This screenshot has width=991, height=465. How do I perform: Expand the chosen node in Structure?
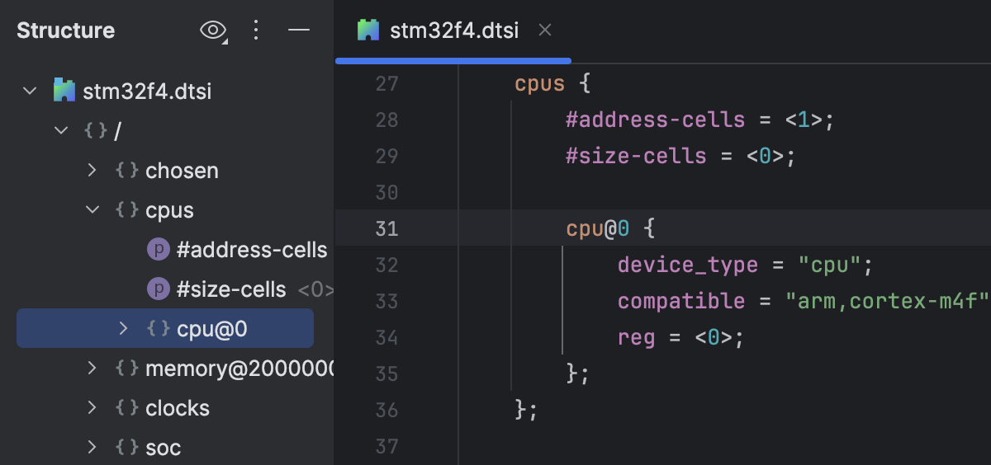click(x=92, y=171)
